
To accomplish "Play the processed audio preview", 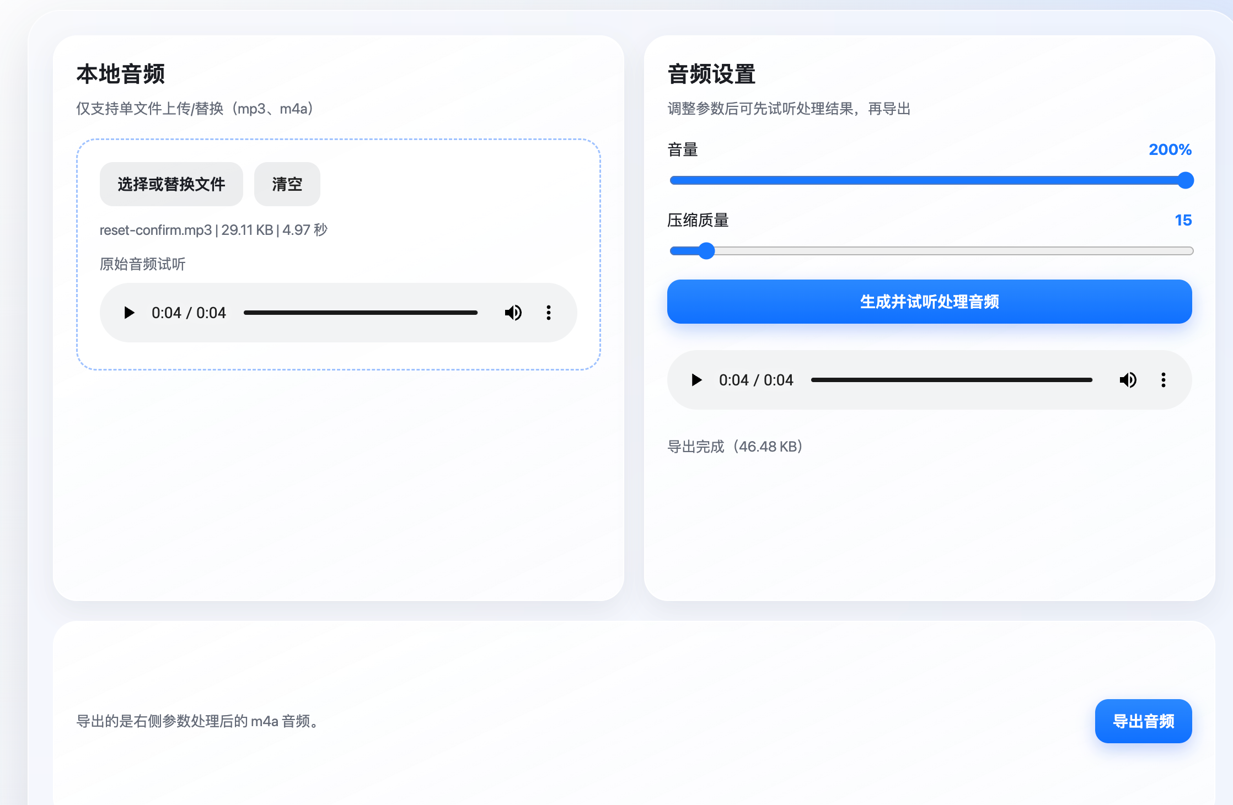I will [696, 380].
